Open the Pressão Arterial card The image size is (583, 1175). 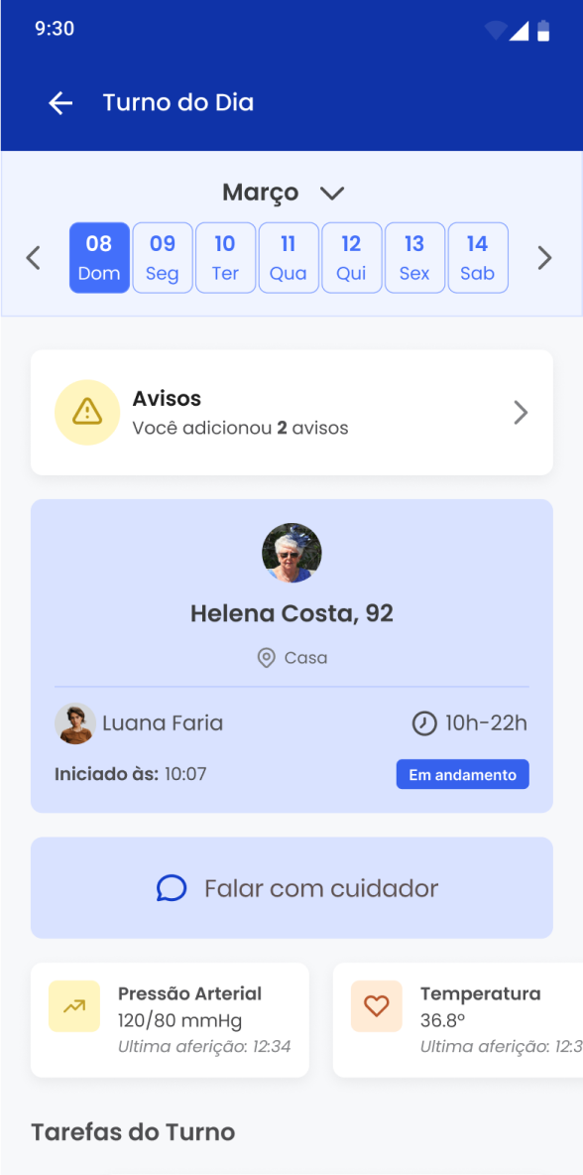170,1020
